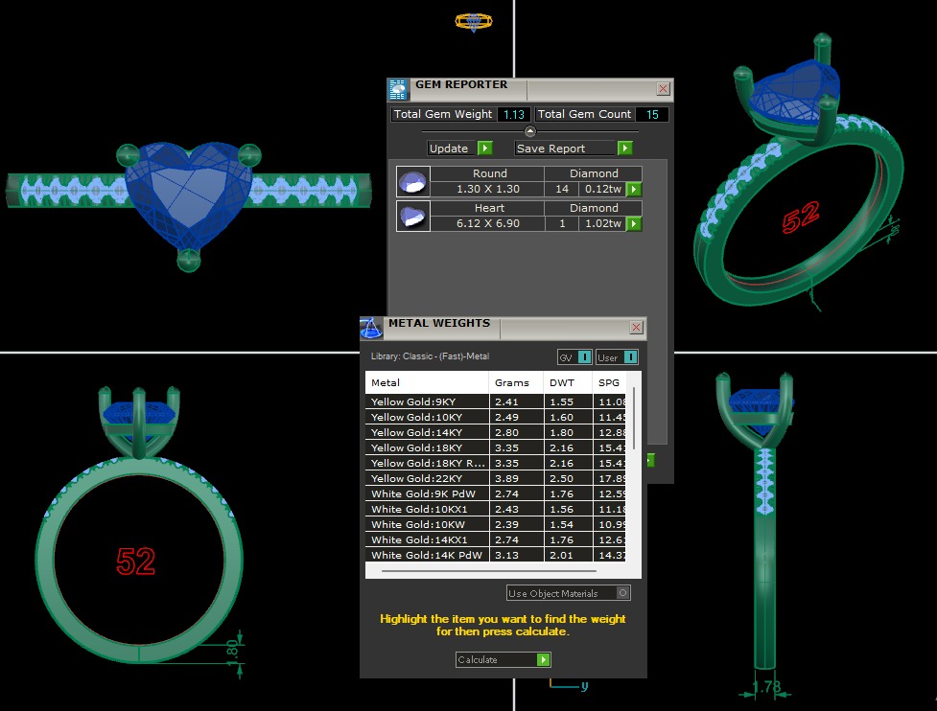Enable Use Object Materials option

pyautogui.click(x=623, y=593)
